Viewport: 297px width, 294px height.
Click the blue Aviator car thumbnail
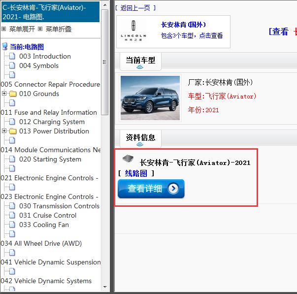coord(150,98)
